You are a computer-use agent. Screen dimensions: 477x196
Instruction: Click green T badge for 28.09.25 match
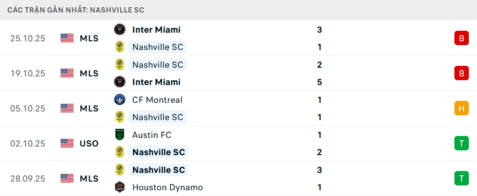point(461,179)
